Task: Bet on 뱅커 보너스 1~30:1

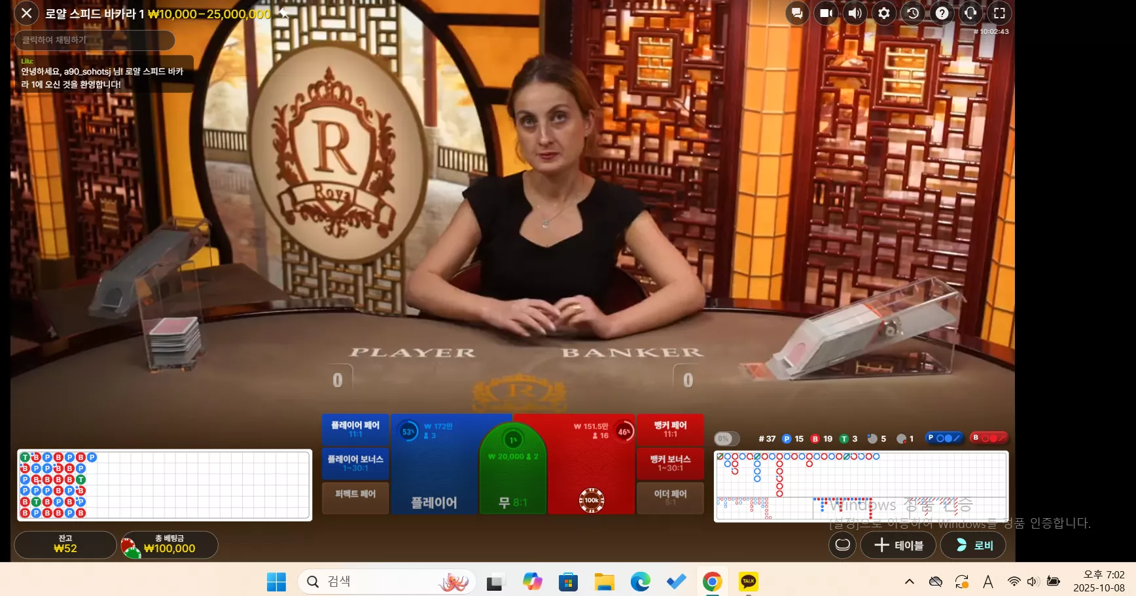Action: pyautogui.click(x=670, y=463)
